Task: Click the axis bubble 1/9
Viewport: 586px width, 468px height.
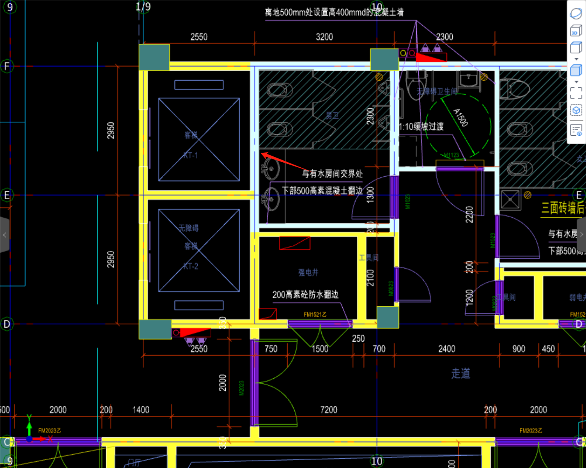Action: click(143, 7)
